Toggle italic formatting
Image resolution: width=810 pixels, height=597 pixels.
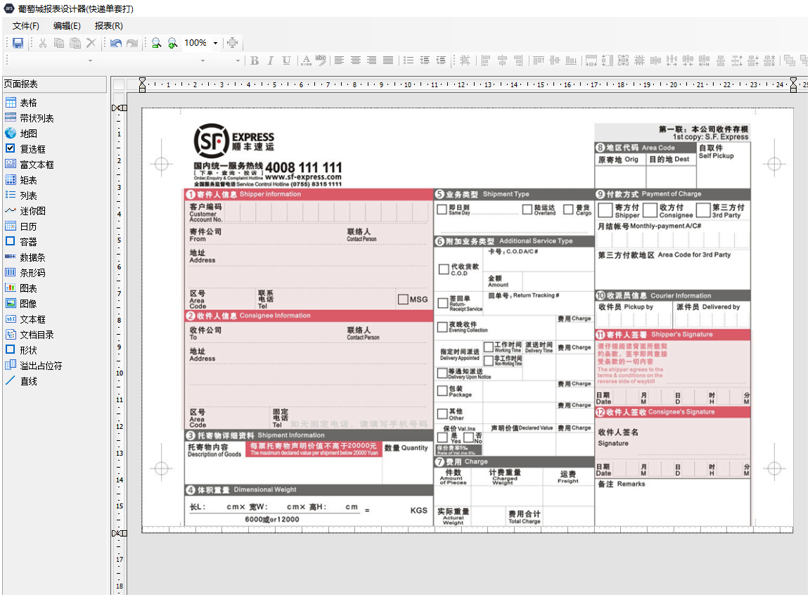(x=270, y=60)
